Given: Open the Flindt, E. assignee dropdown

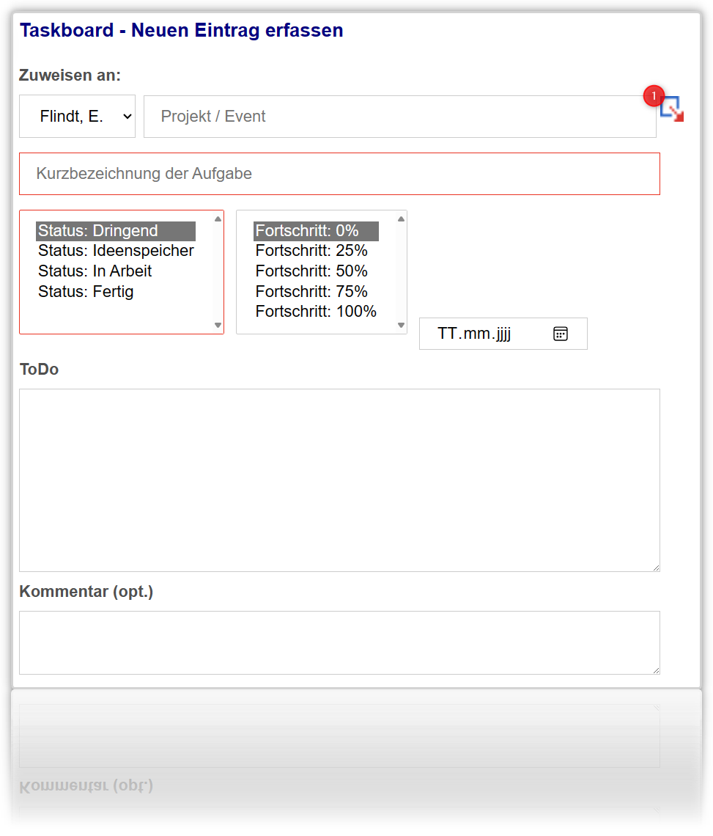Looking at the screenshot, I should point(77,116).
